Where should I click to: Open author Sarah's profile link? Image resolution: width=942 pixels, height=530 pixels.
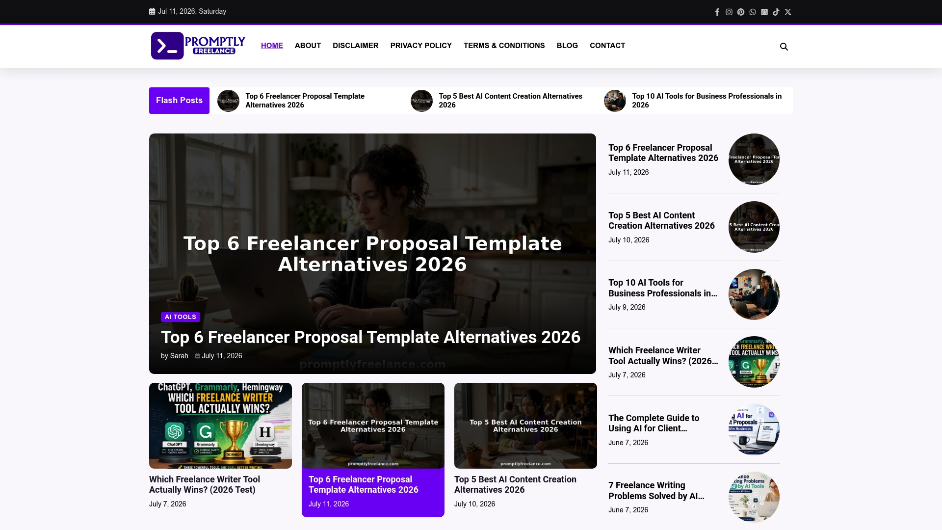click(179, 356)
